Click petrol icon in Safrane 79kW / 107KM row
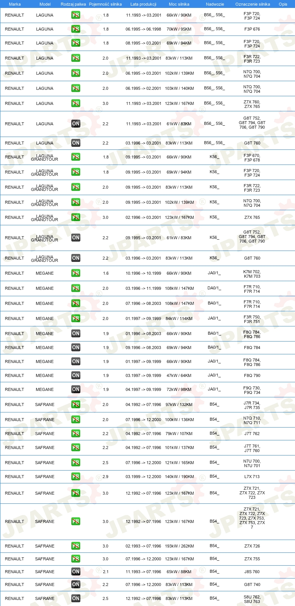Screen dimensions: 295x606 [76, 434]
